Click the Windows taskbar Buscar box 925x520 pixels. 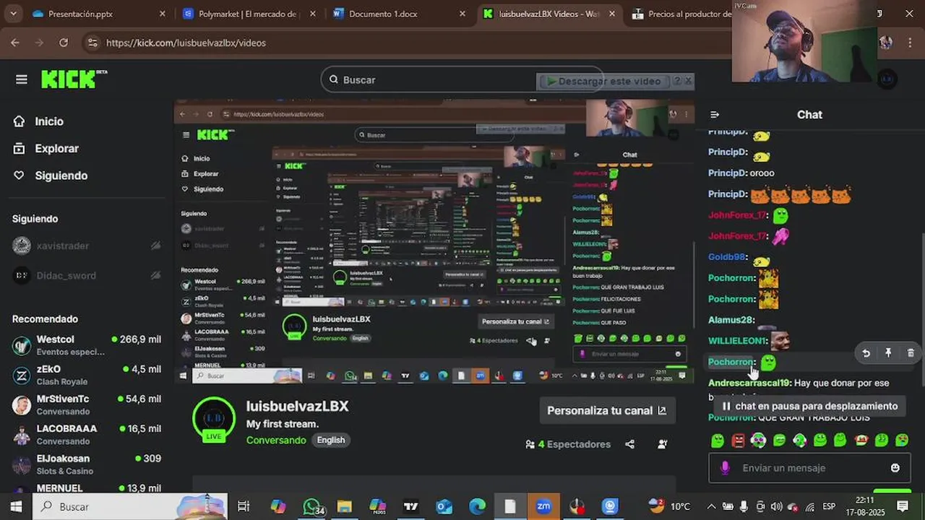click(x=130, y=506)
